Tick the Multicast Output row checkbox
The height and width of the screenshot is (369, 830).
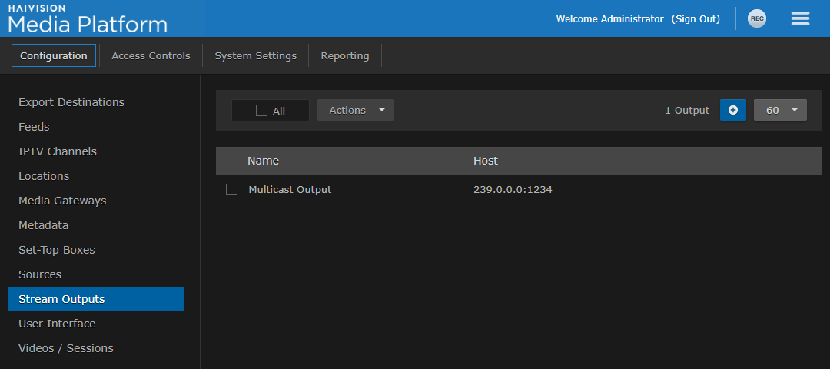click(231, 189)
